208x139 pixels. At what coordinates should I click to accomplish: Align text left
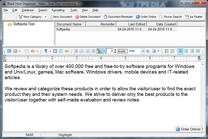click(x=180, y=51)
